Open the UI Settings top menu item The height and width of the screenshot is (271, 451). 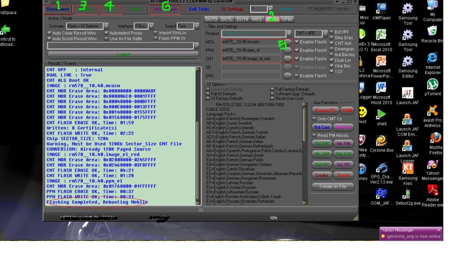(232, 9)
